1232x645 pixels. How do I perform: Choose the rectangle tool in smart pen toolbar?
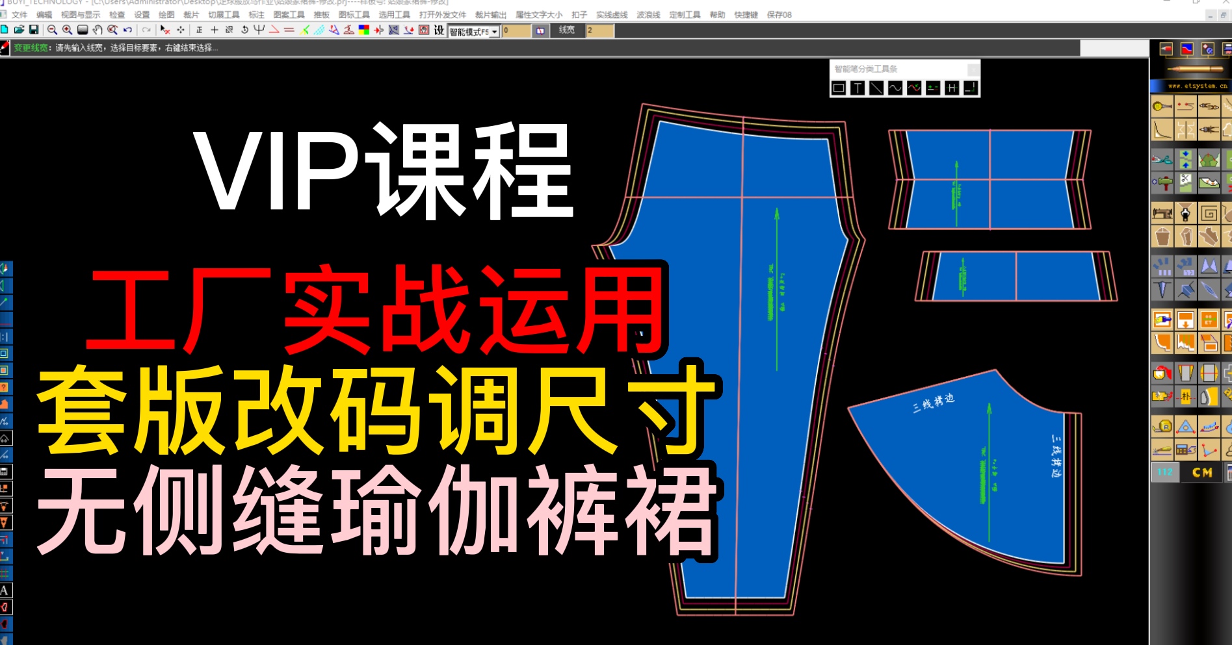click(839, 88)
